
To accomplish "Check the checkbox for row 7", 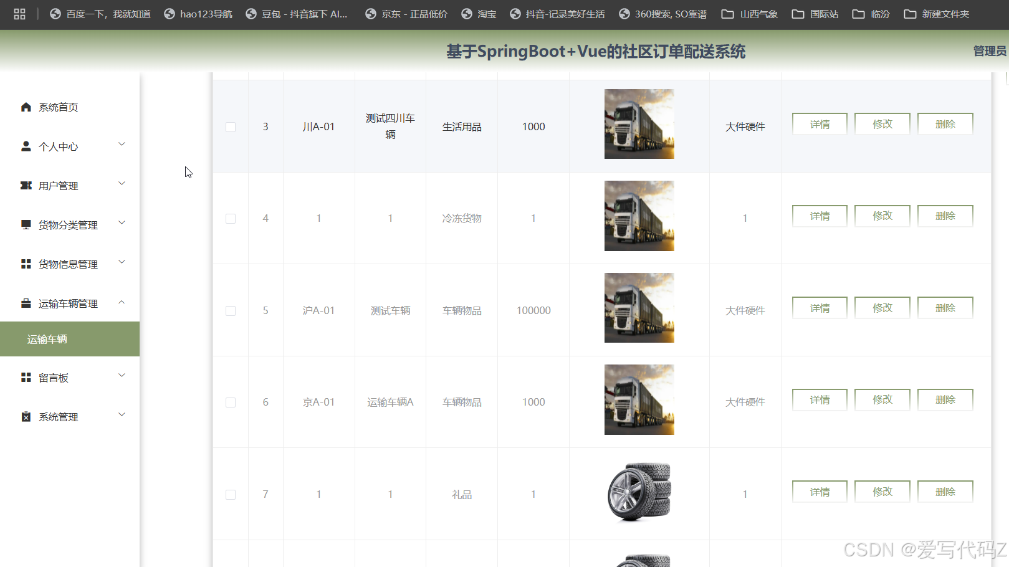I will [231, 495].
